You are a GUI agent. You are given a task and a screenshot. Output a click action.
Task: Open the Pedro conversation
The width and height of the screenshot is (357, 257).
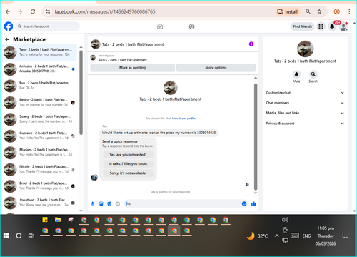point(39,102)
